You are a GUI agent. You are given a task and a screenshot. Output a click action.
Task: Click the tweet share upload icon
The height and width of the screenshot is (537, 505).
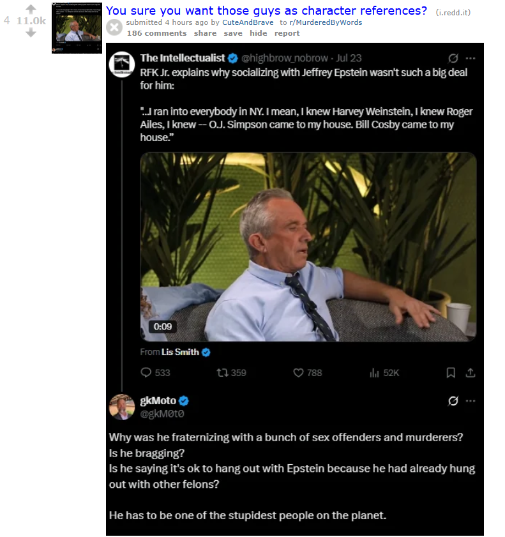[471, 372]
